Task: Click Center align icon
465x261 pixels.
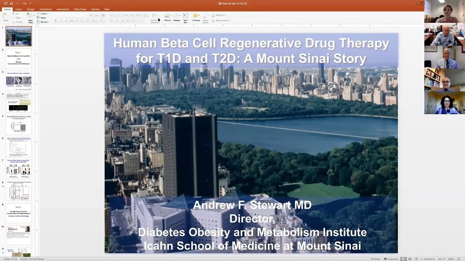Action: tap(117, 21)
